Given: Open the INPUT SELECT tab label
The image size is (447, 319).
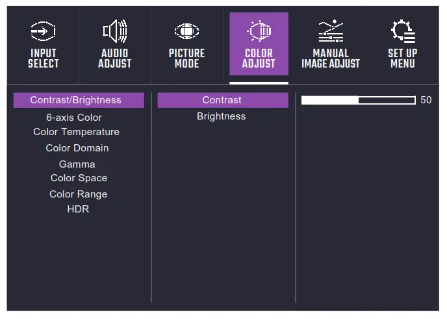Looking at the screenshot, I should coord(43,58).
